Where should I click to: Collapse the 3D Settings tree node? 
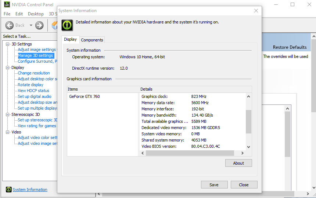click(7, 44)
